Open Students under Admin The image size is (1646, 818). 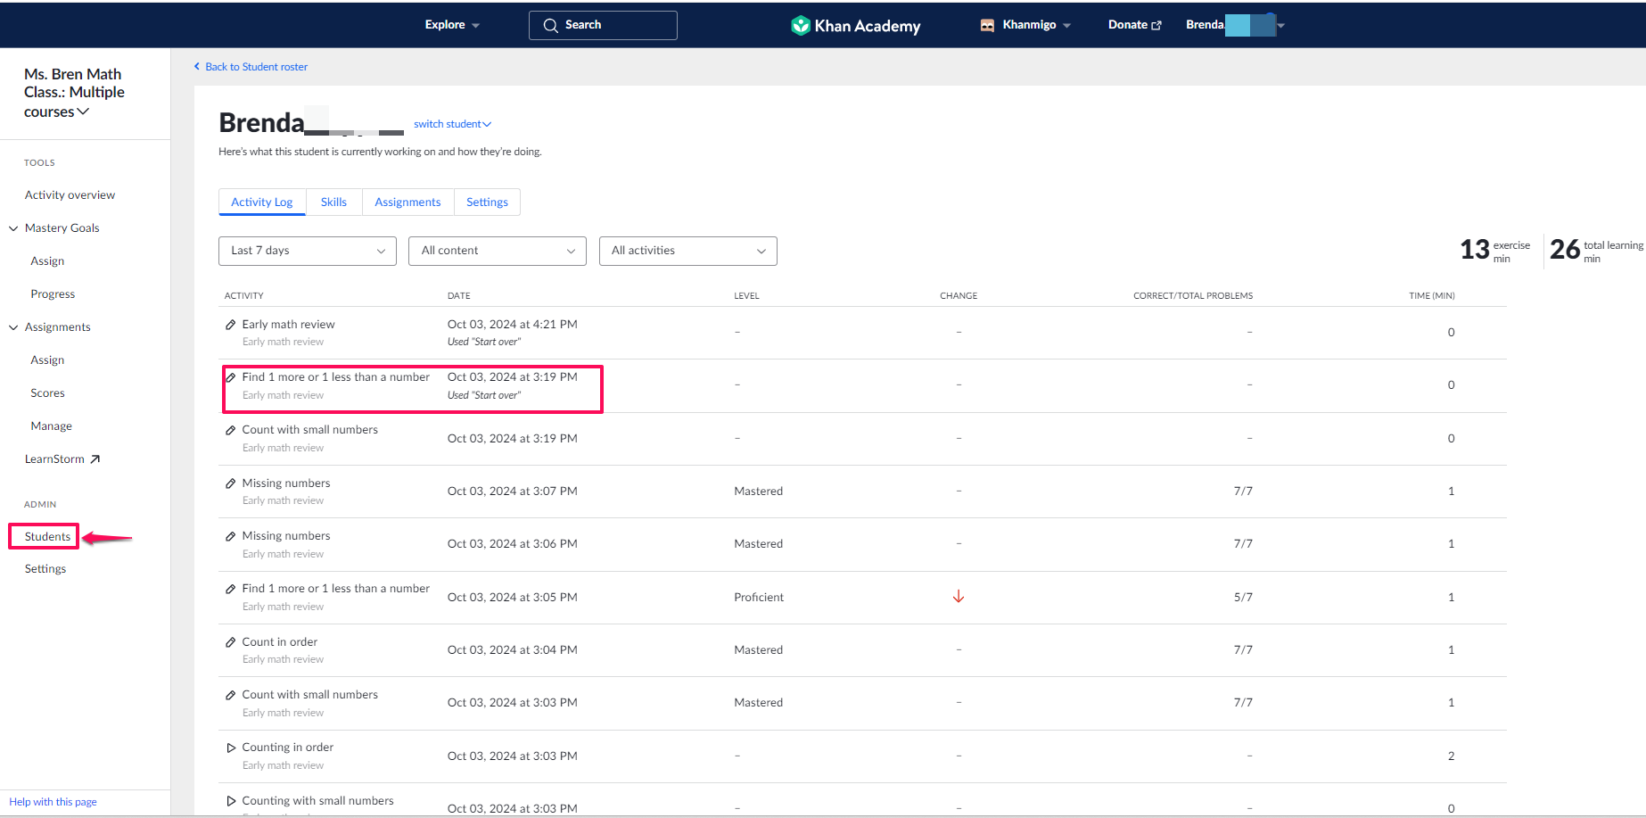tap(47, 537)
